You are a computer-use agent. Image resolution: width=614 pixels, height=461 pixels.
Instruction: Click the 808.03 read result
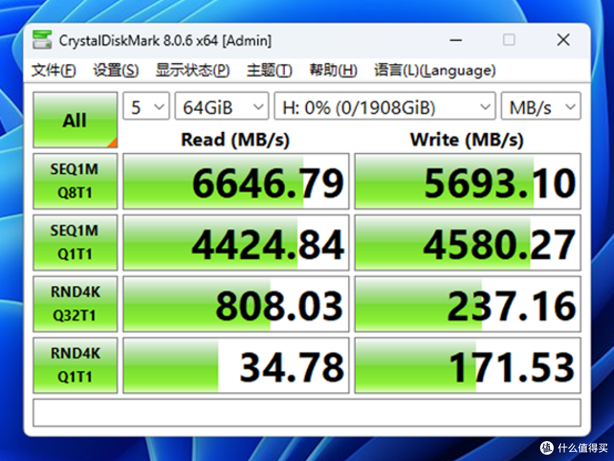(236, 304)
